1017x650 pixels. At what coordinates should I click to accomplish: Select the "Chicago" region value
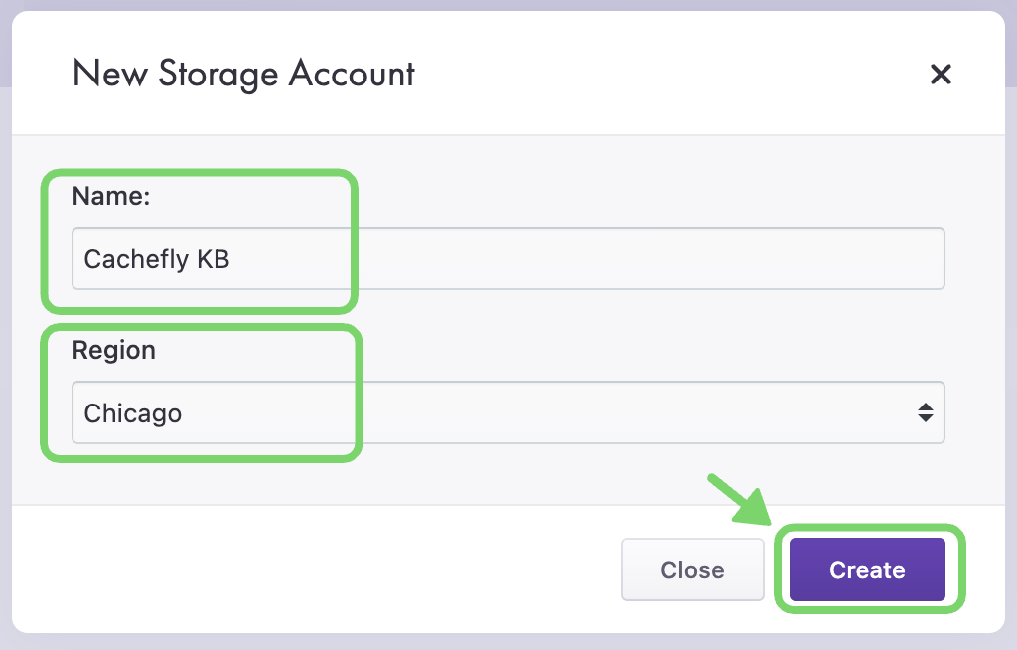point(133,413)
